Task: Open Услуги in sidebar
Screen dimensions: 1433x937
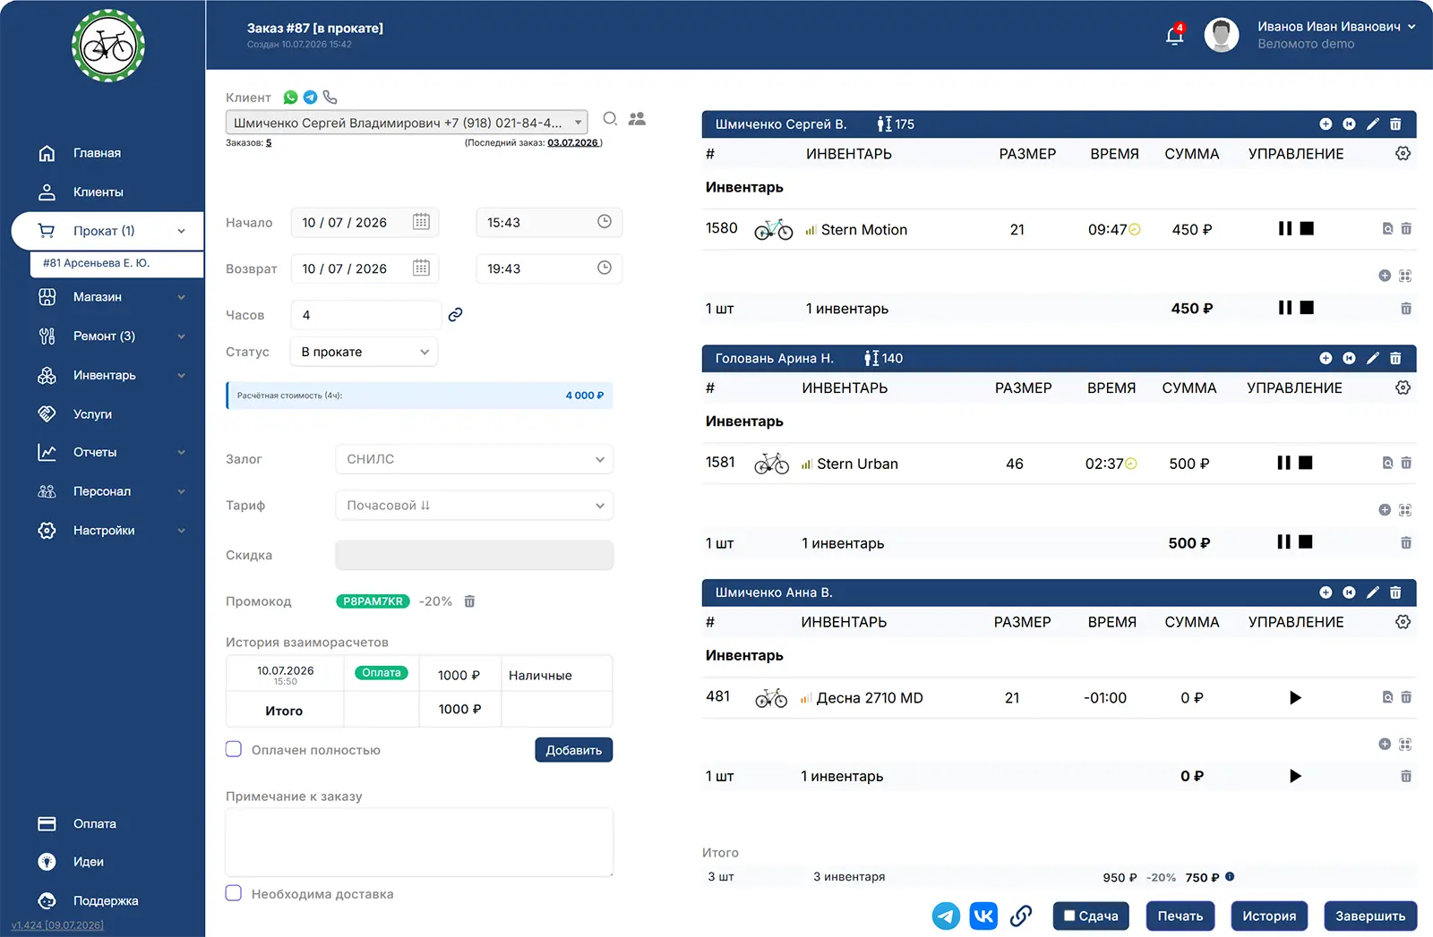Action: click(x=92, y=414)
